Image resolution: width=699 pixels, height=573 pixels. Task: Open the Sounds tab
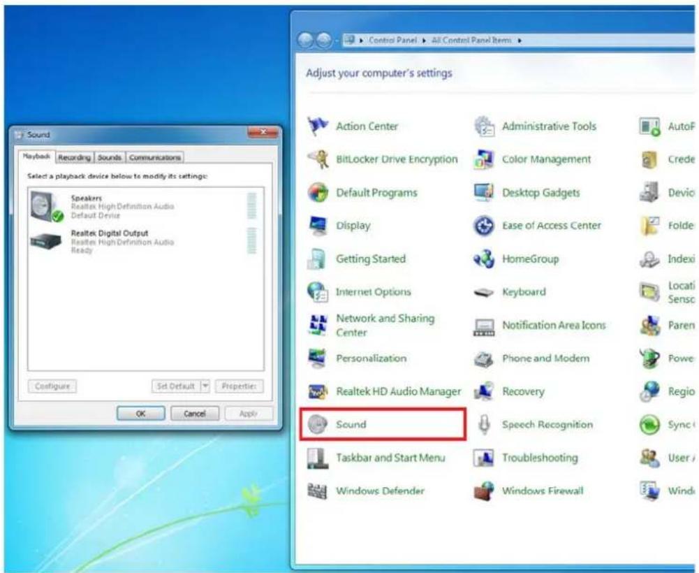(110, 157)
